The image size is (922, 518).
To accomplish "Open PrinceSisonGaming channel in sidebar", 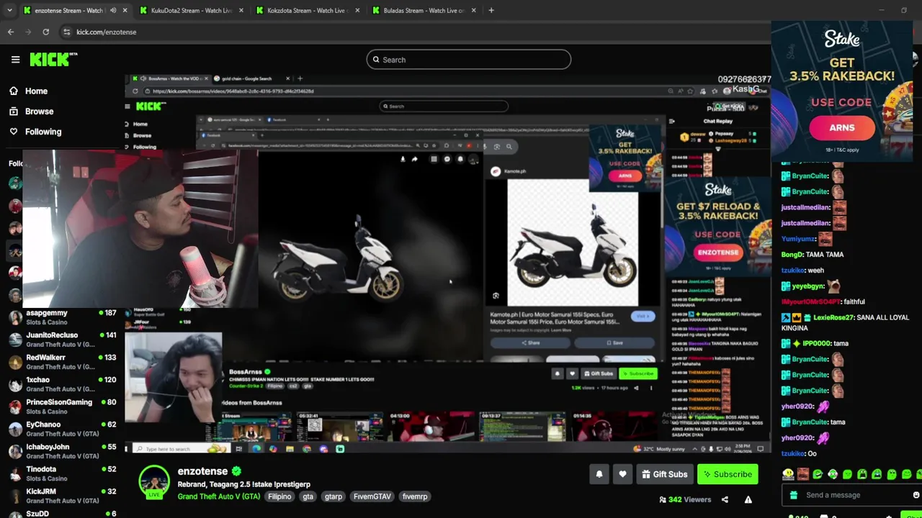I will tap(63, 406).
